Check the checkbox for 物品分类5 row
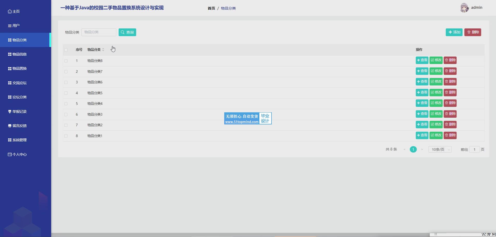 [66, 93]
